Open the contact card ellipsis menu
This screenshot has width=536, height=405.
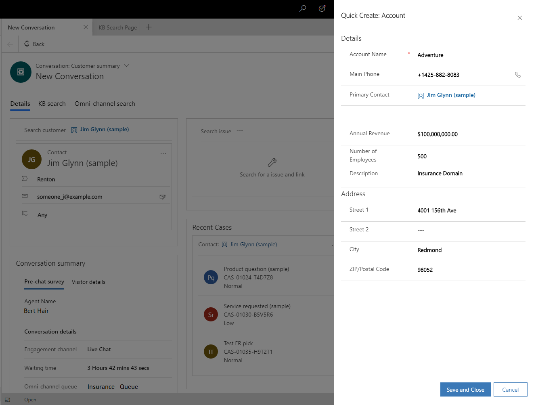point(163,153)
